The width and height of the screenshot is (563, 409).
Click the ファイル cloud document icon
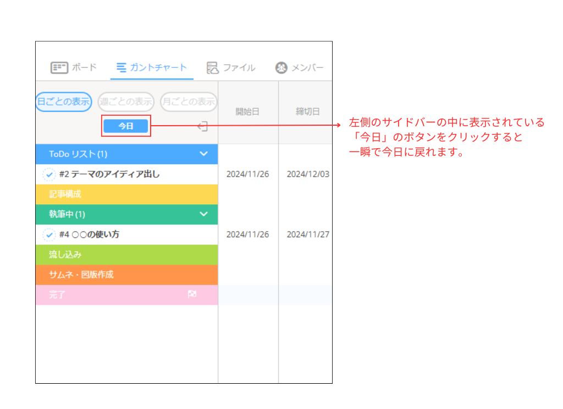(x=212, y=67)
